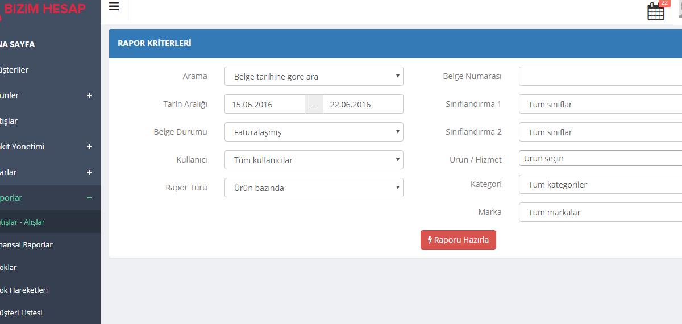
Task: Open Stok Hareketleri in the sidebar
Action: (24, 290)
